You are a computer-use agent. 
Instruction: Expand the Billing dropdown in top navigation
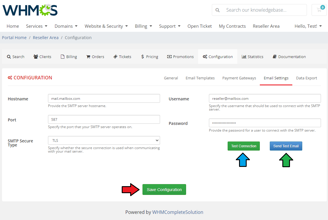tap(143, 26)
